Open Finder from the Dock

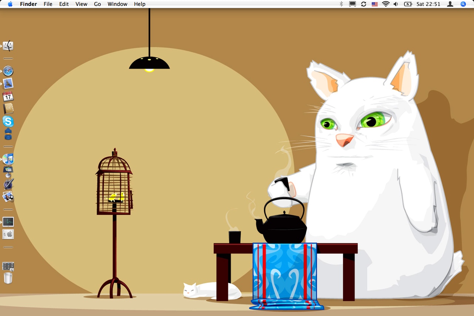[8, 46]
